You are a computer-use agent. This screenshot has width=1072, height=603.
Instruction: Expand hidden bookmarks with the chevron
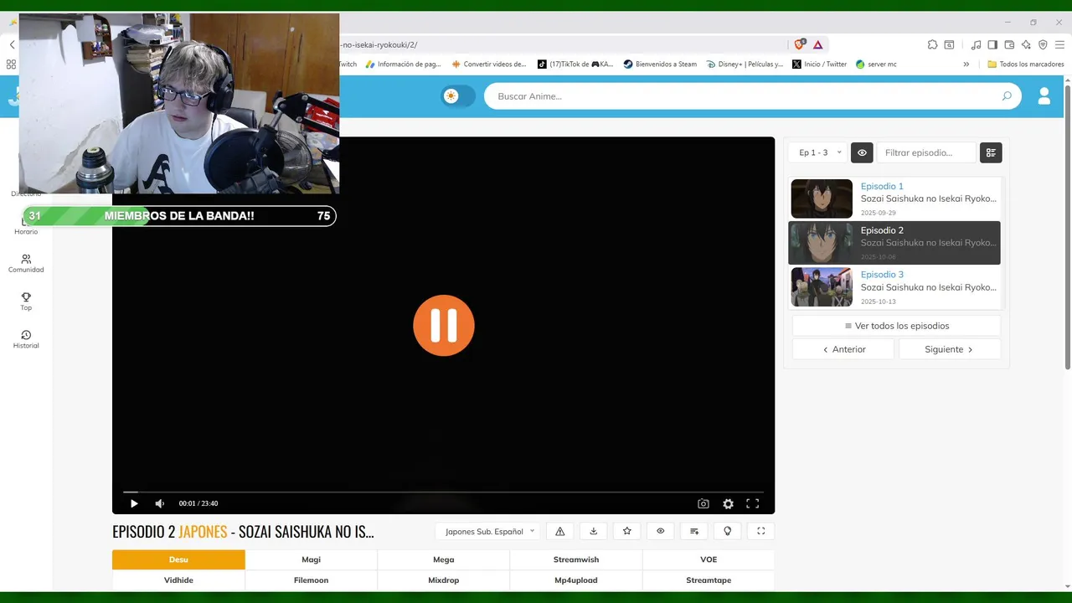966,64
